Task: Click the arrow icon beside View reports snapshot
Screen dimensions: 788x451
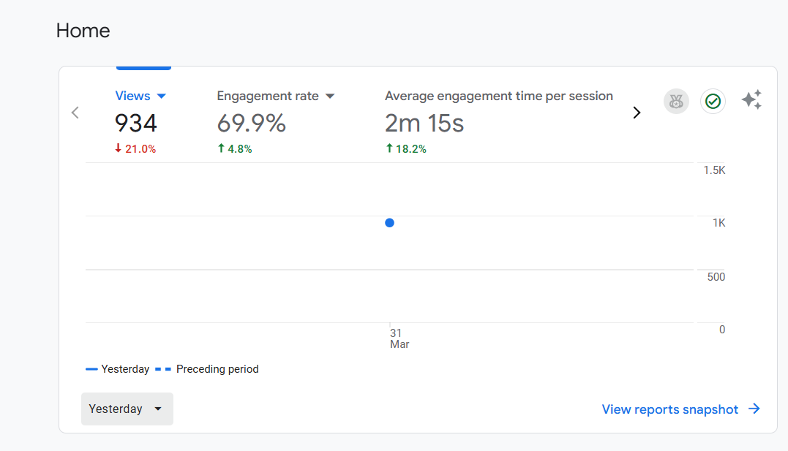Action: (x=754, y=409)
